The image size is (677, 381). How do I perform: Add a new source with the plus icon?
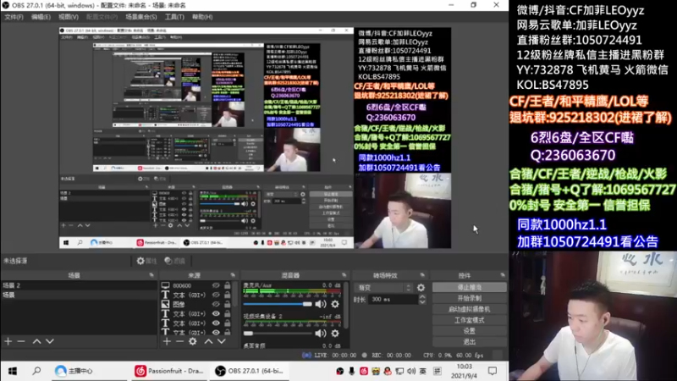tap(167, 341)
